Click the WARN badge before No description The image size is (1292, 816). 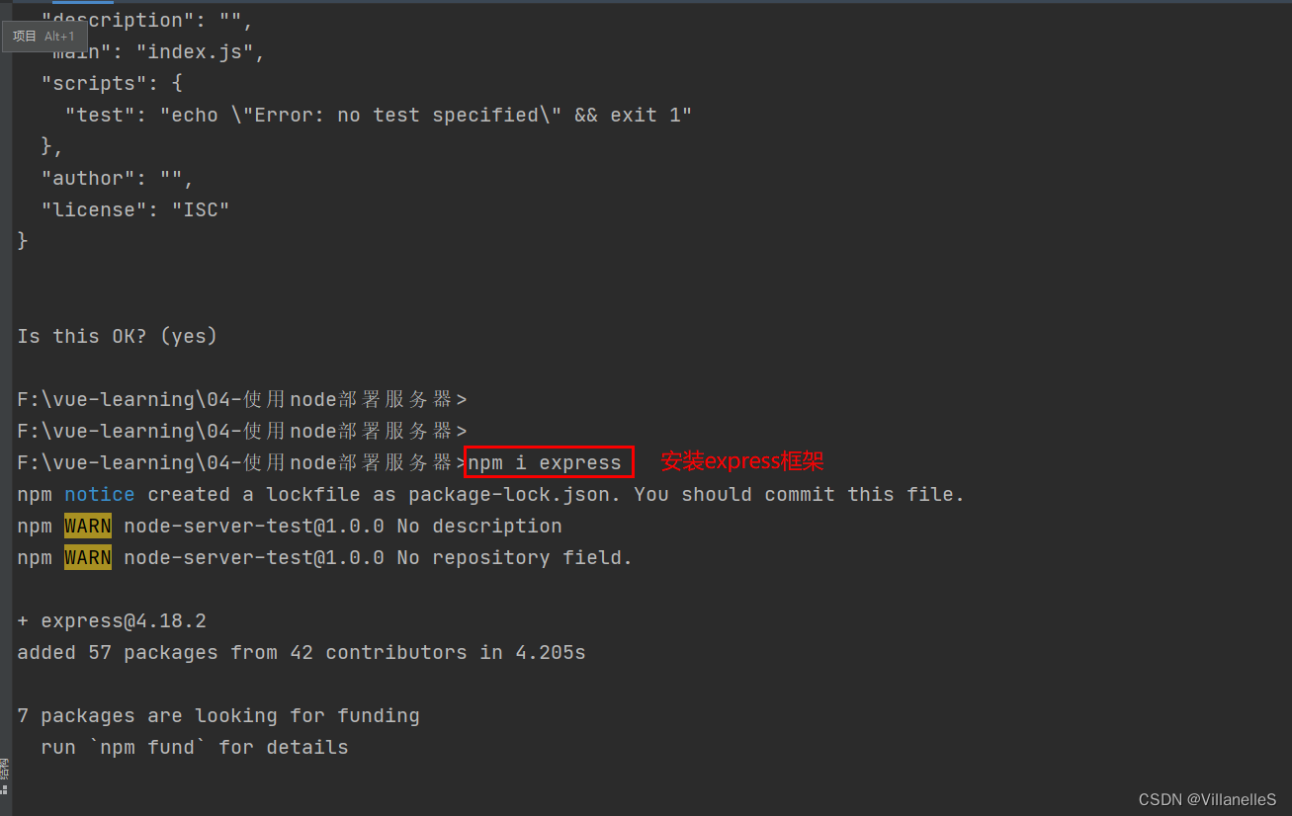click(x=88, y=526)
